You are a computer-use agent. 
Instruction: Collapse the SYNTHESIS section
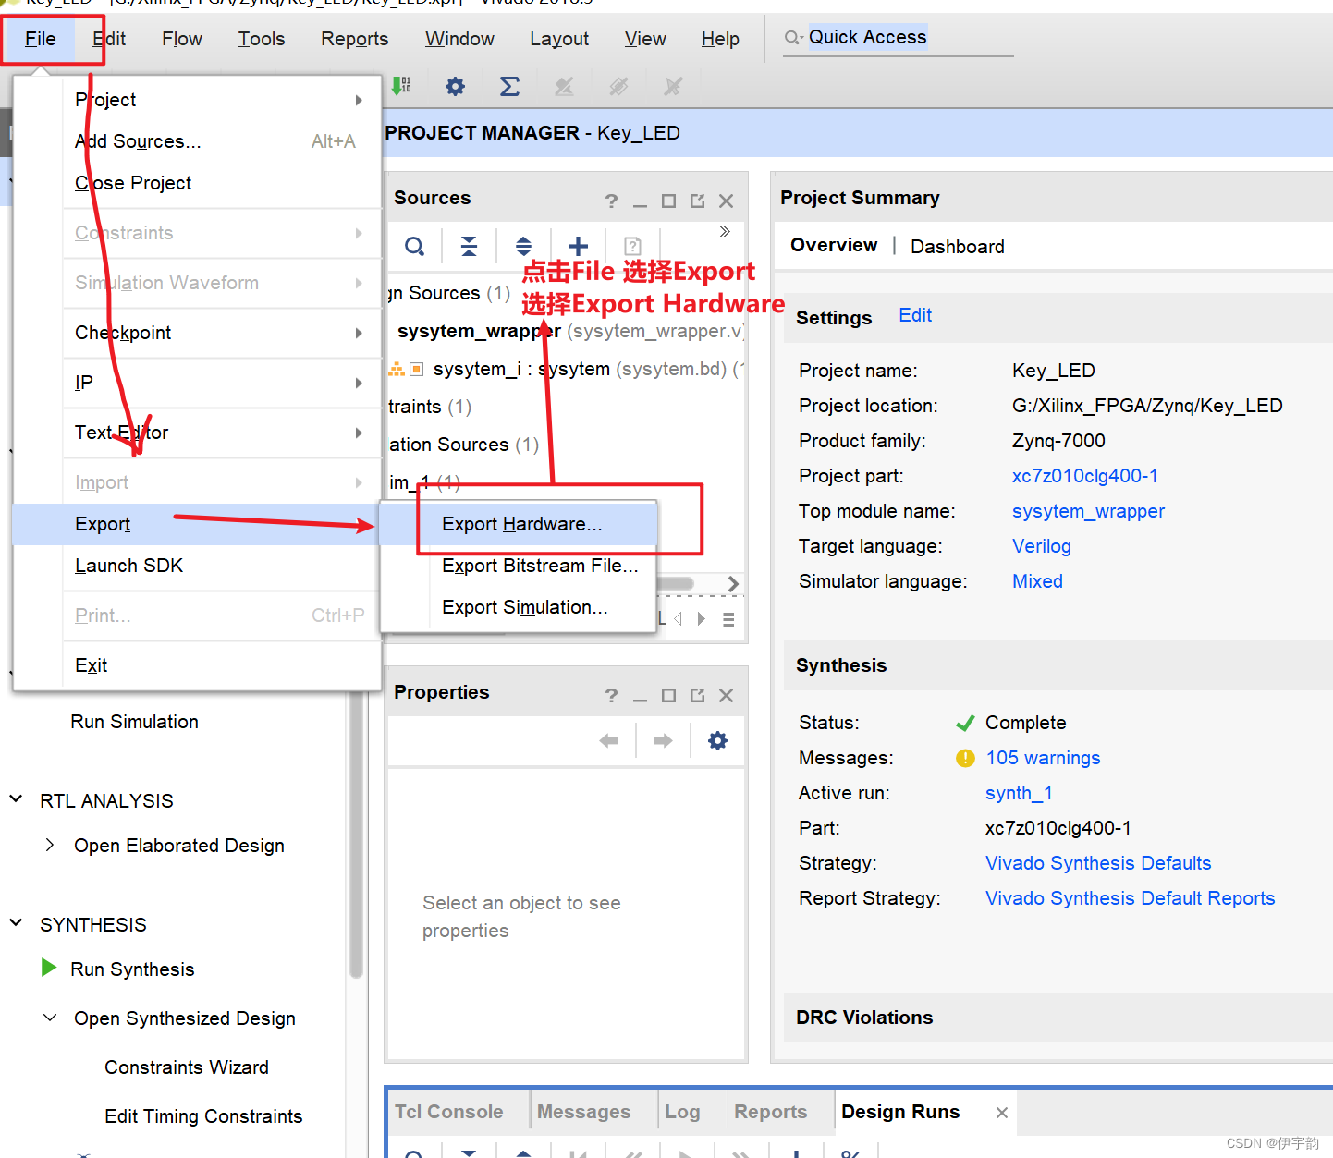tap(16, 923)
